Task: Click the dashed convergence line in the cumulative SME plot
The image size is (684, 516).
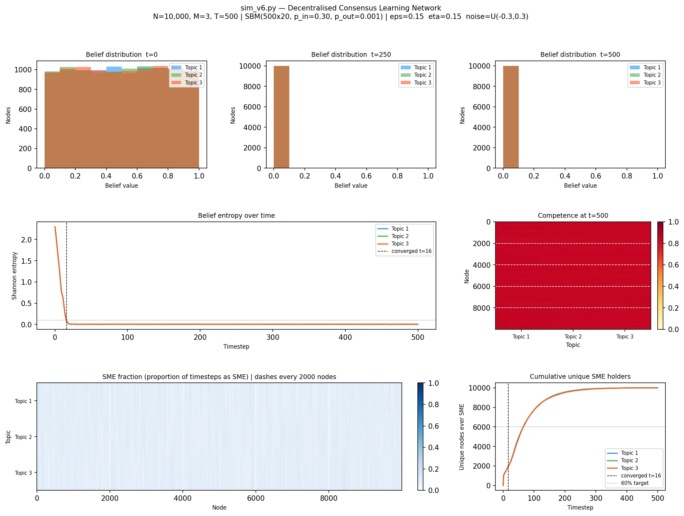Action: pos(508,437)
